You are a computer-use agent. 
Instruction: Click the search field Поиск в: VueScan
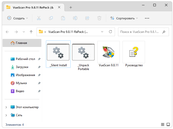click(x=143, y=32)
